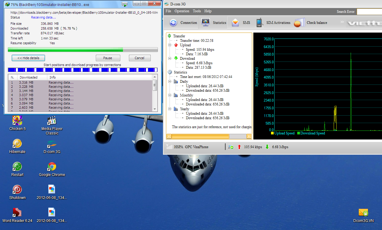
Task: Open the Dcom3G.VN desktop shortcut
Action: pyautogui.click(x=363, y=215)
